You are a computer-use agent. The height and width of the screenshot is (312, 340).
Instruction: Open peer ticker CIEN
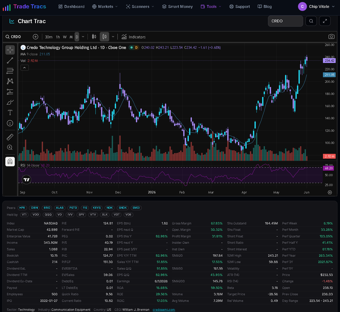click(x=35, y=208)
